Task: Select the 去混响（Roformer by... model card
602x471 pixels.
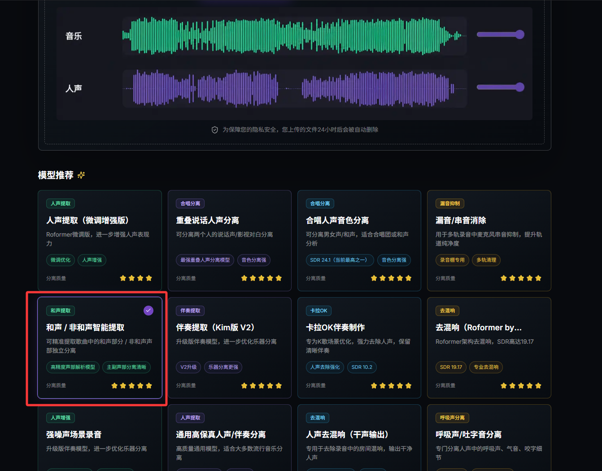Action: click(489, 348)
